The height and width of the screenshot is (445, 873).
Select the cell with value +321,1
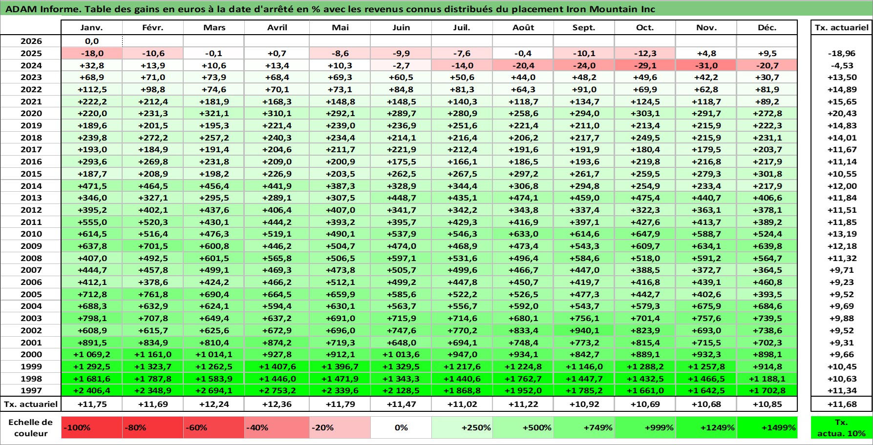pyautogui.click(x=214, y=113)
